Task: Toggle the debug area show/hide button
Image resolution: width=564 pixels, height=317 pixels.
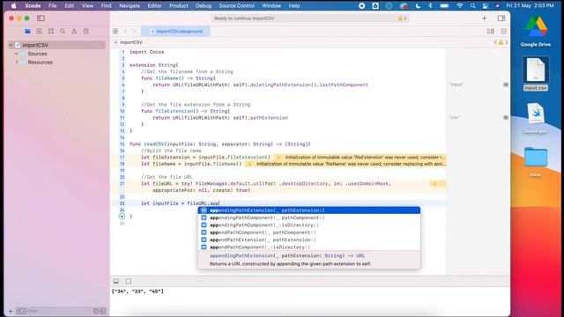Action: pos(116,281)
